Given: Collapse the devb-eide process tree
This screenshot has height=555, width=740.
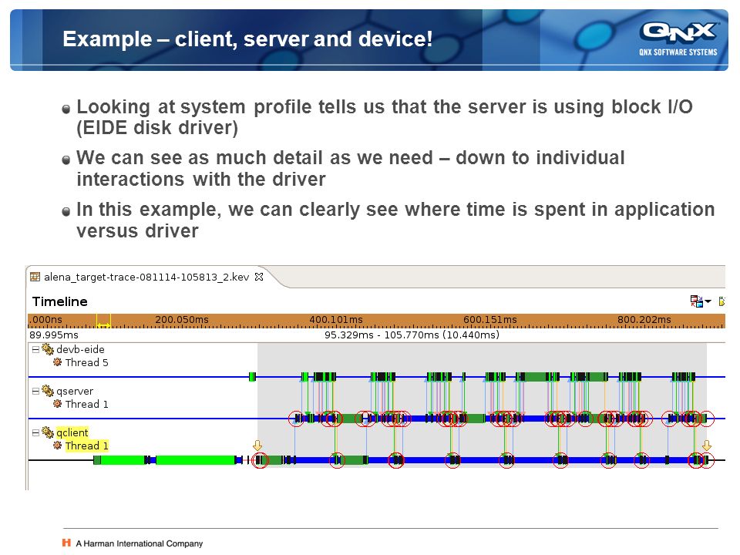Looking at the screenshot, I should tap(35, 350).
